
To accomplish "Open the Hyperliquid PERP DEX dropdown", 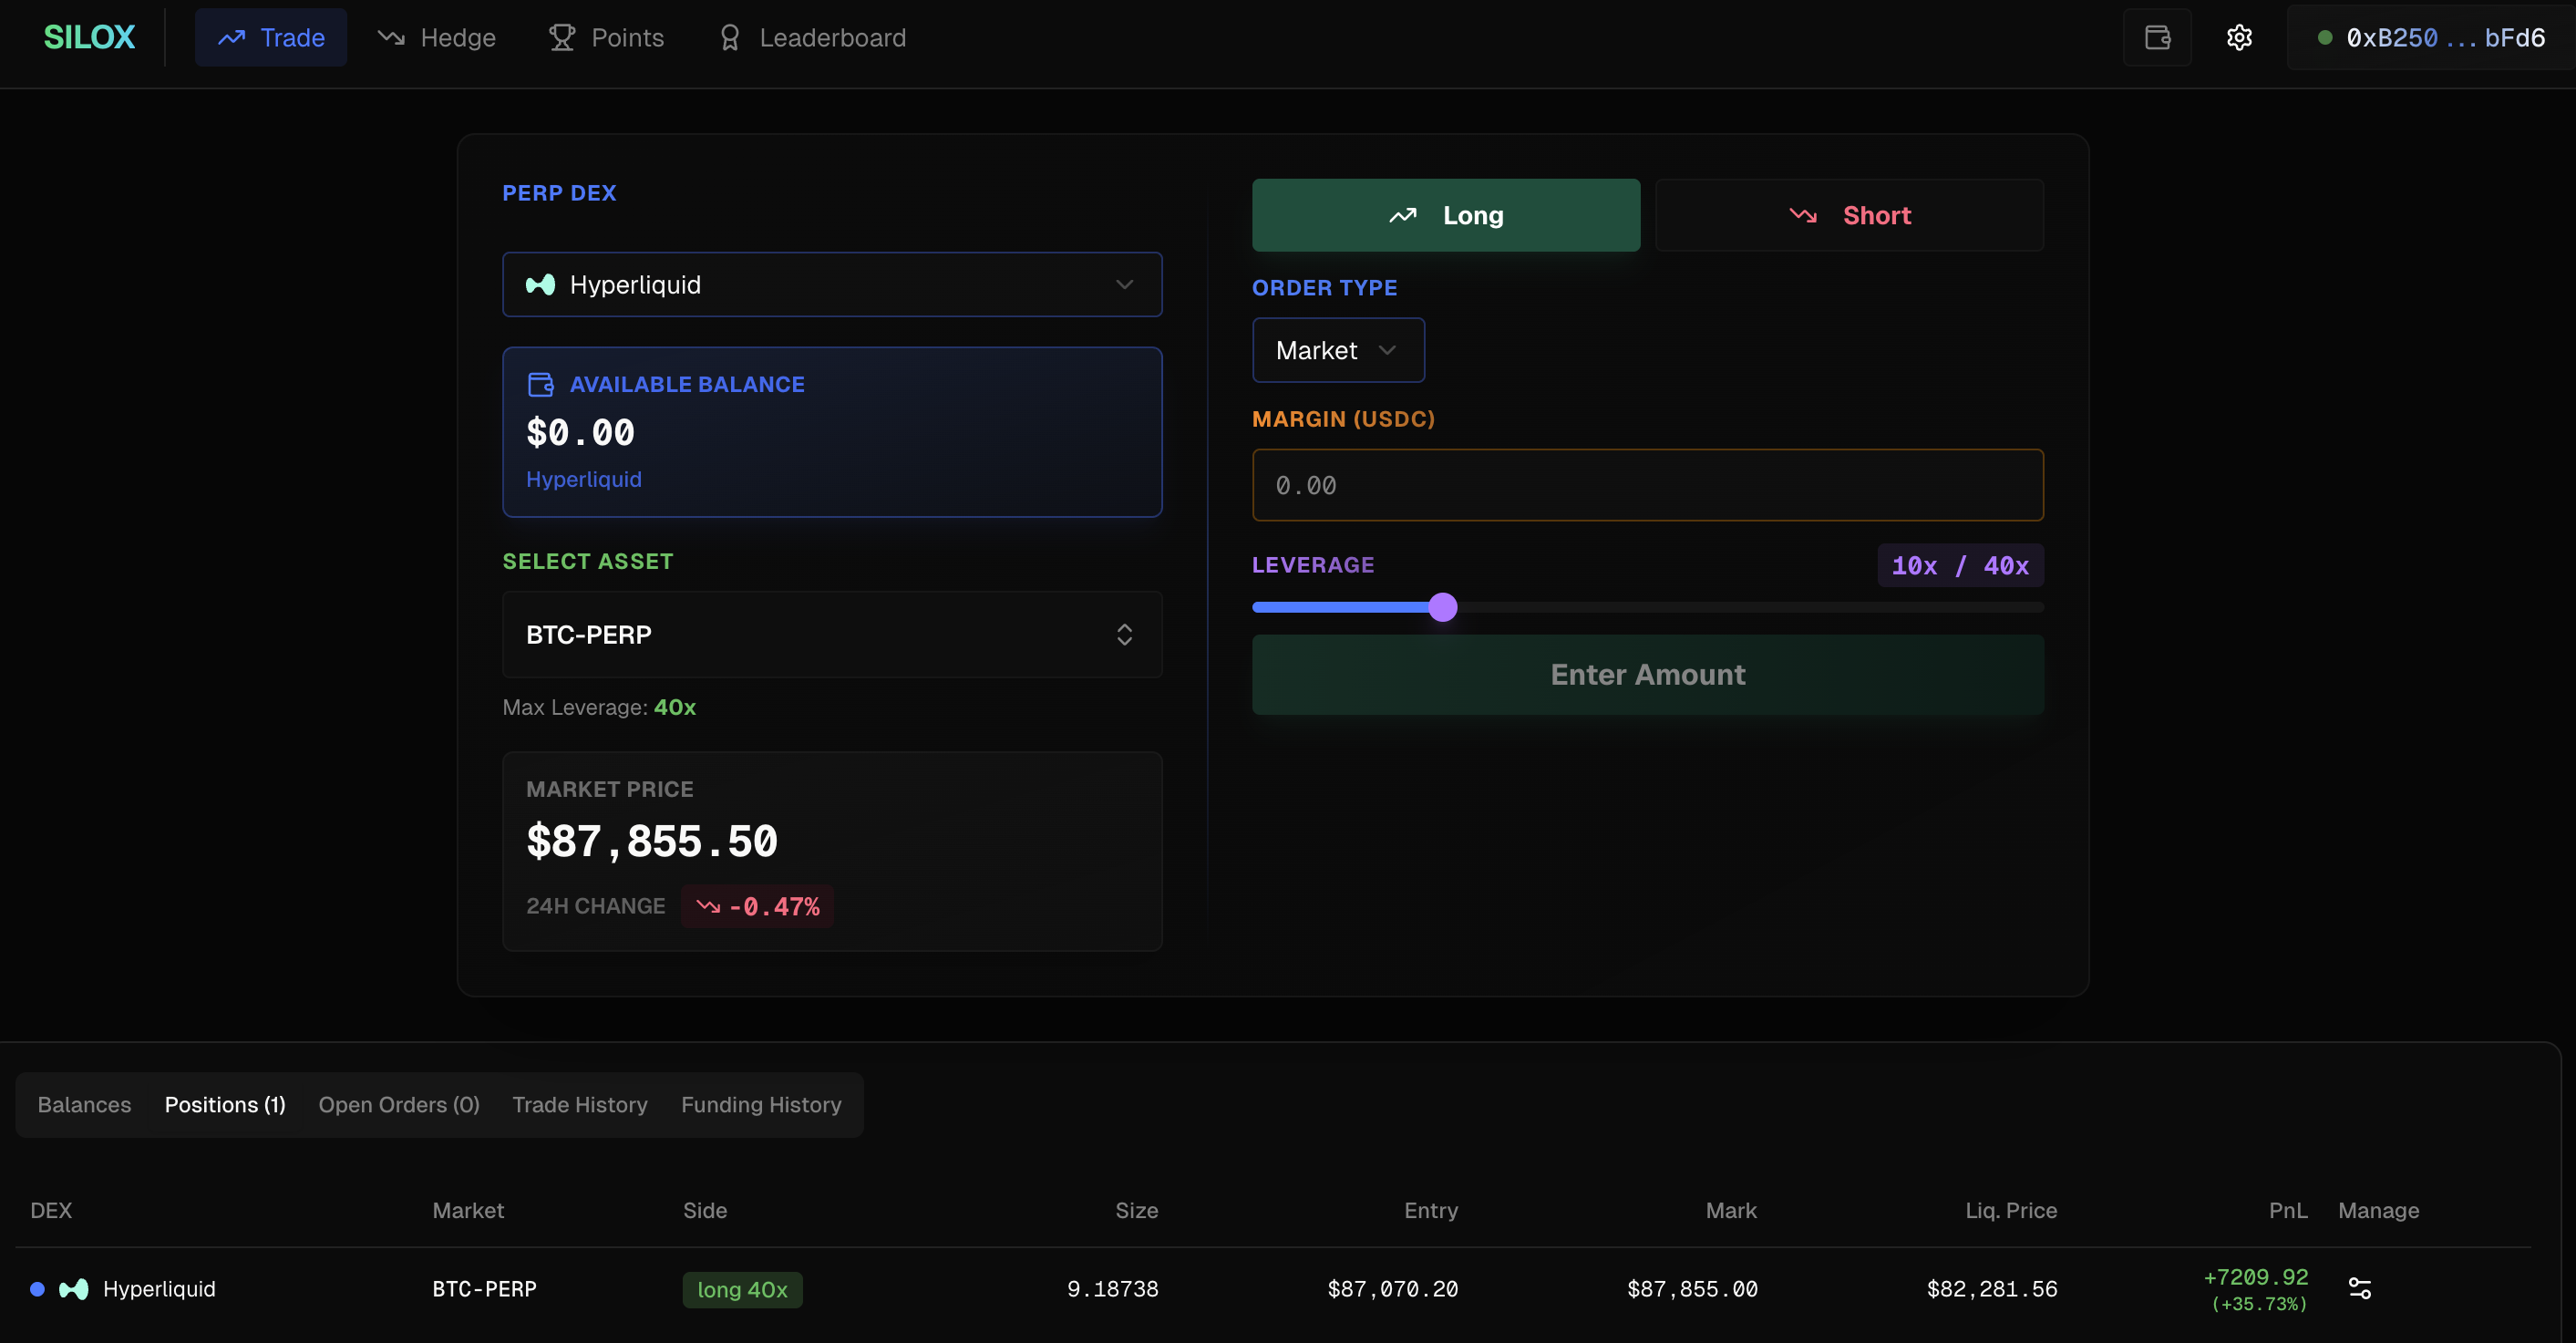I will (x=831, y=284).
